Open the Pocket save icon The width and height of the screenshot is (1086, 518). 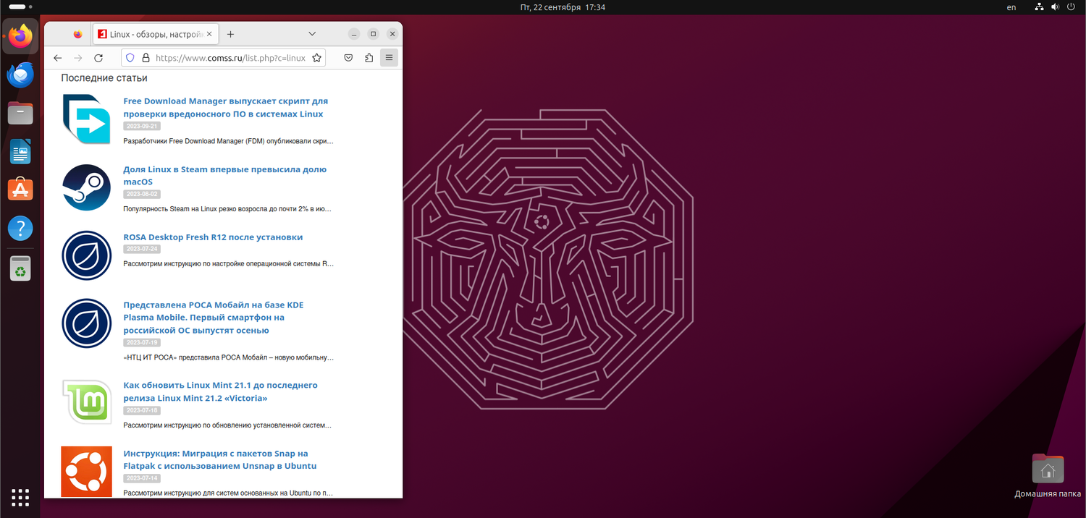(348, 58)
